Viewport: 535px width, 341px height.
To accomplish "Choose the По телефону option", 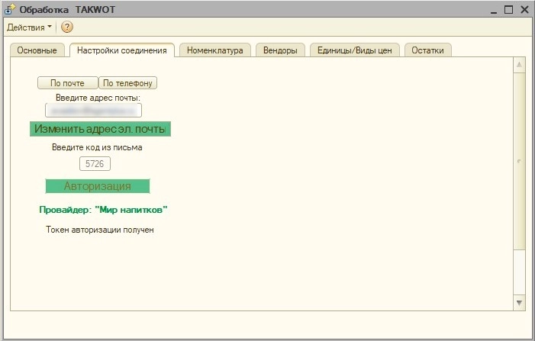I will [128, 83].
